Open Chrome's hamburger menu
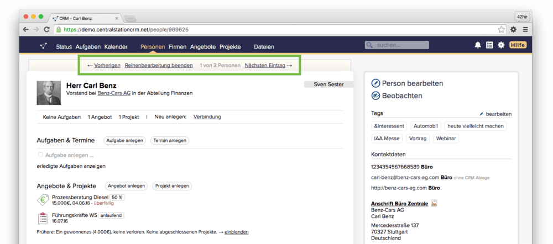Viewport: 553px width, 244px height. pyautogui.click(x=525, y=29)
